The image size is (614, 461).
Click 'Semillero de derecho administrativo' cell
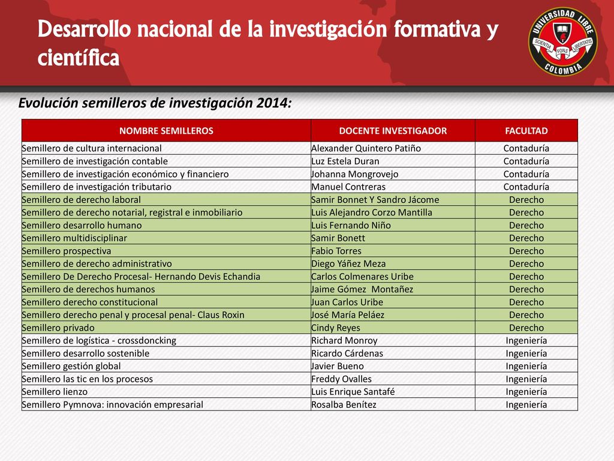[167, 264]
